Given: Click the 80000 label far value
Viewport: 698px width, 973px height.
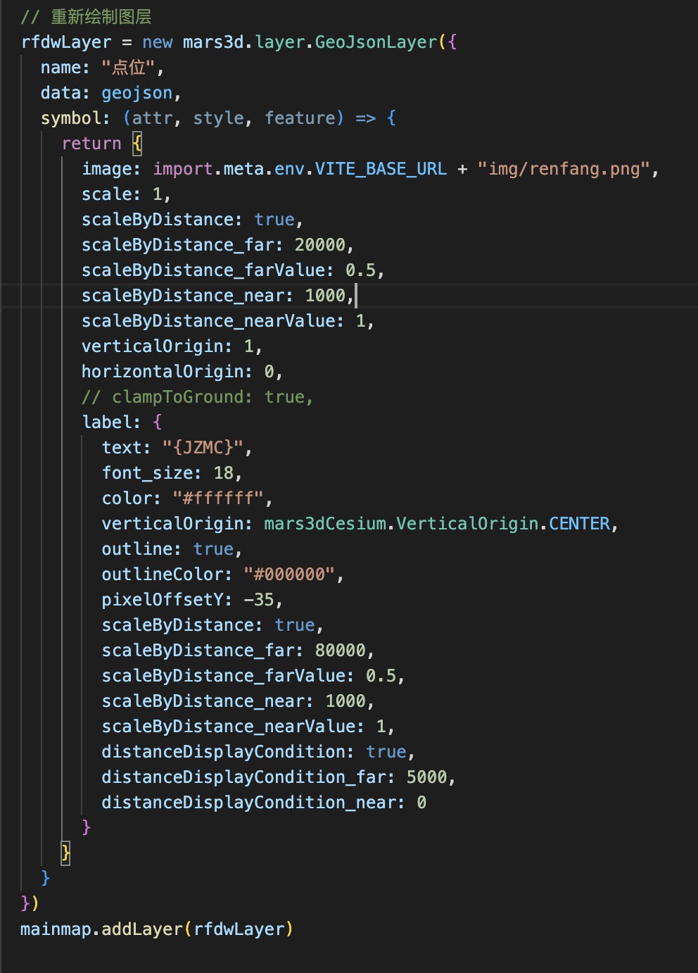Looking at the screenshot, I should coord(341,651).
